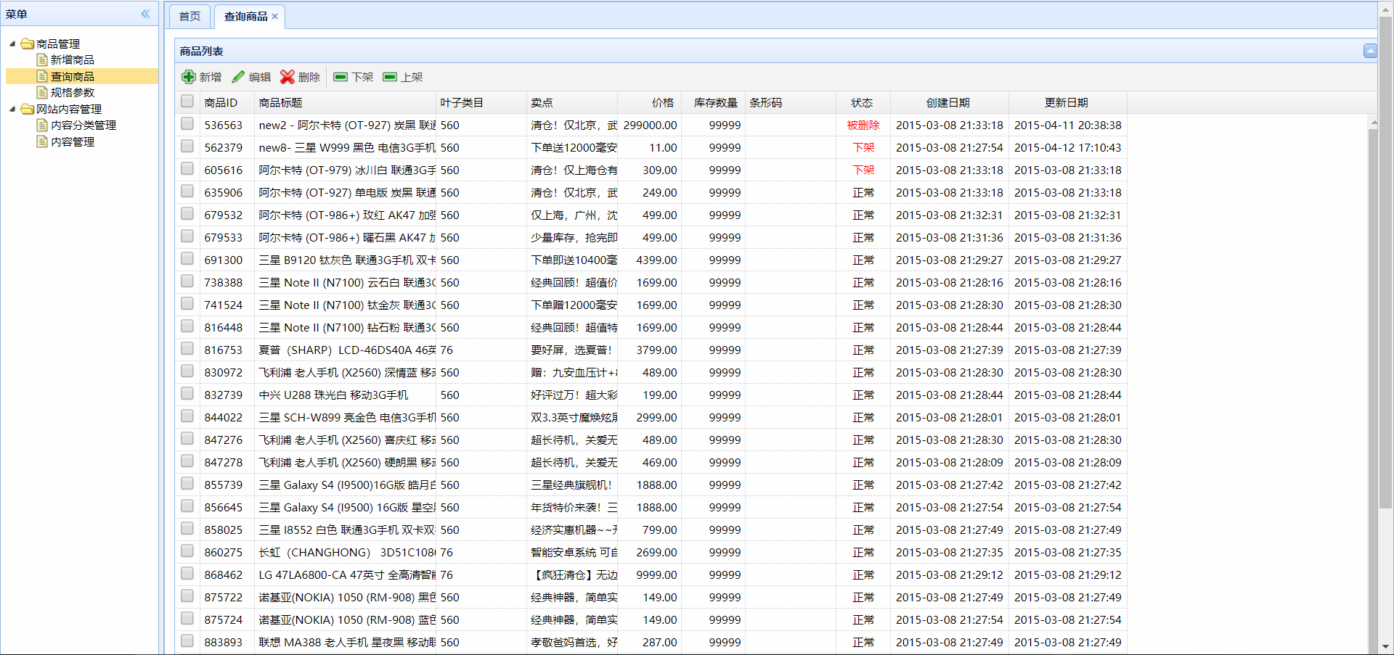The height and width of the screenshot is (655, 1394).
Task: Switch to the 首页 tab
Action: pos(189,17)
